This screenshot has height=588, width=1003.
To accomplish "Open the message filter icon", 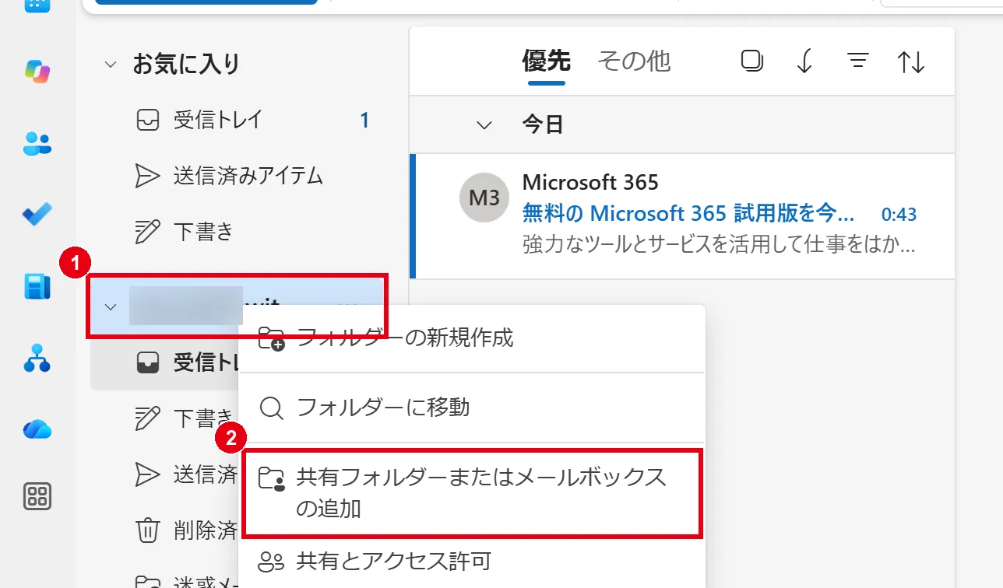I will pyautogui.click(x=857, y=61).
